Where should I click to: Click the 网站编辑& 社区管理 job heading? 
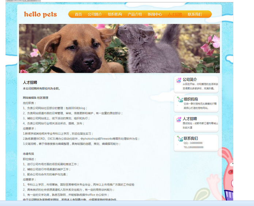tap(35, 98)
